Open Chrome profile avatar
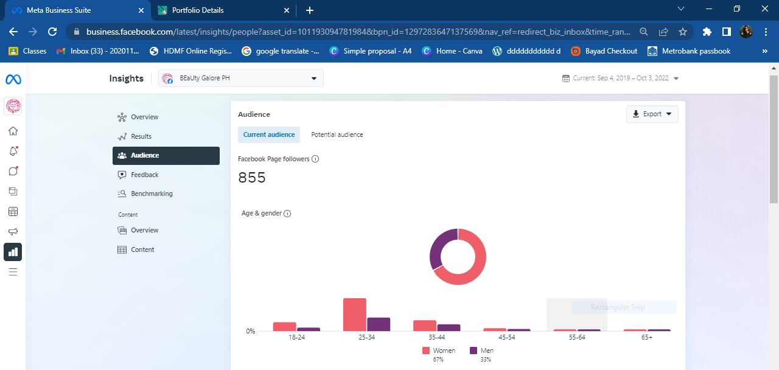Viewport: 779px width, 370px height. (746, 32)
